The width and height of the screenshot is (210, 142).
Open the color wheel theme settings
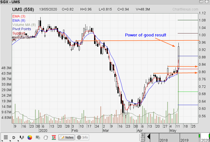(x=30, y=137)
